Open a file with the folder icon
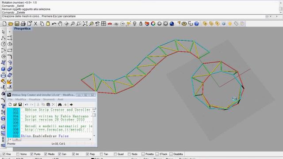Screen dimensions: 283x159 pyautogui.click(x=11, y=23)
